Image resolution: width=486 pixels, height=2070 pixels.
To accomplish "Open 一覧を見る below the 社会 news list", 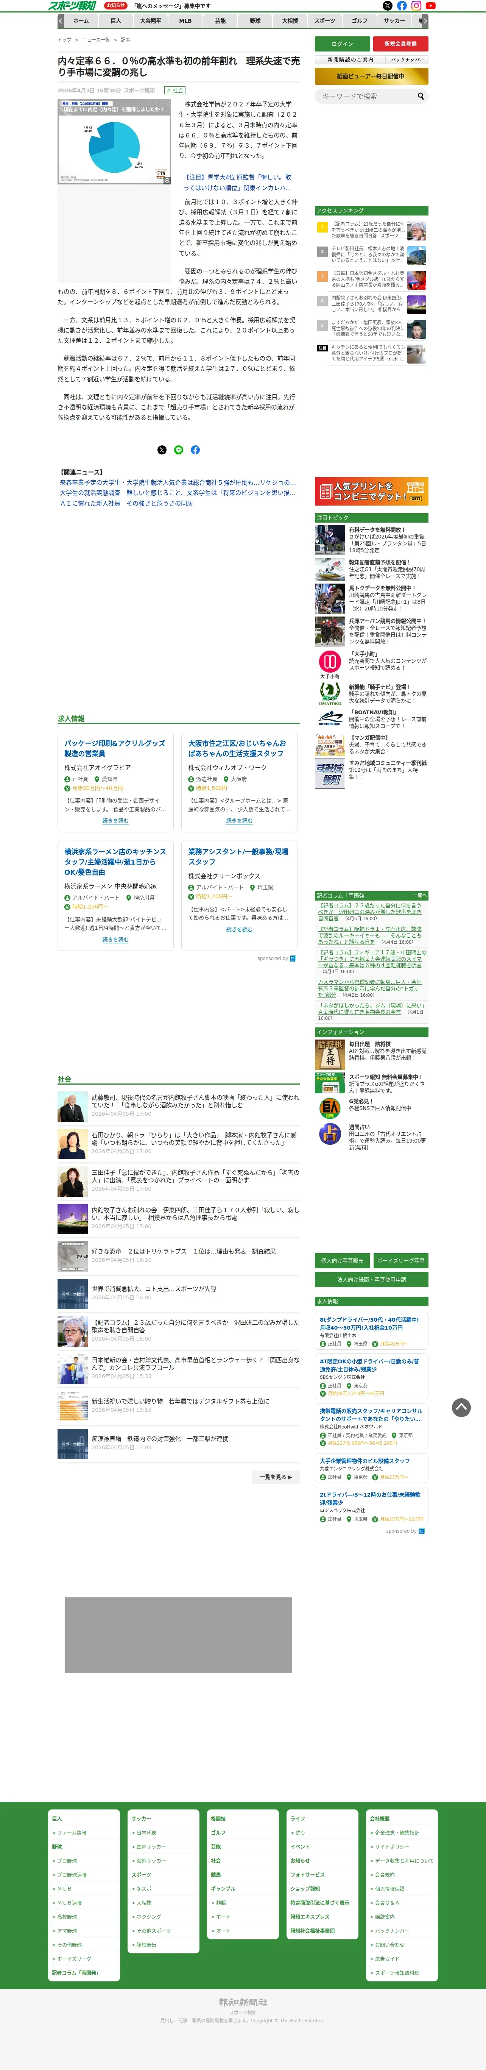I will pyautogui.click(x=275, y=1477).
